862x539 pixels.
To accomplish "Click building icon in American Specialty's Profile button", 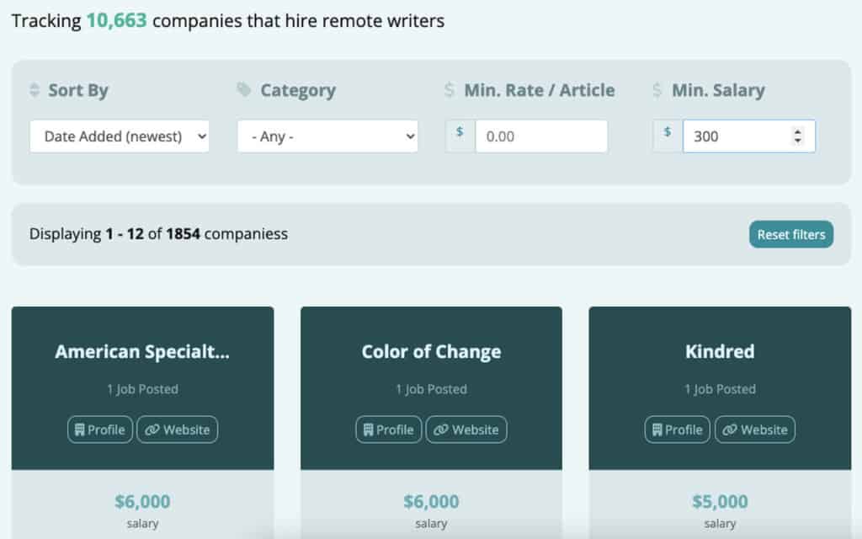I will (79, 430).
